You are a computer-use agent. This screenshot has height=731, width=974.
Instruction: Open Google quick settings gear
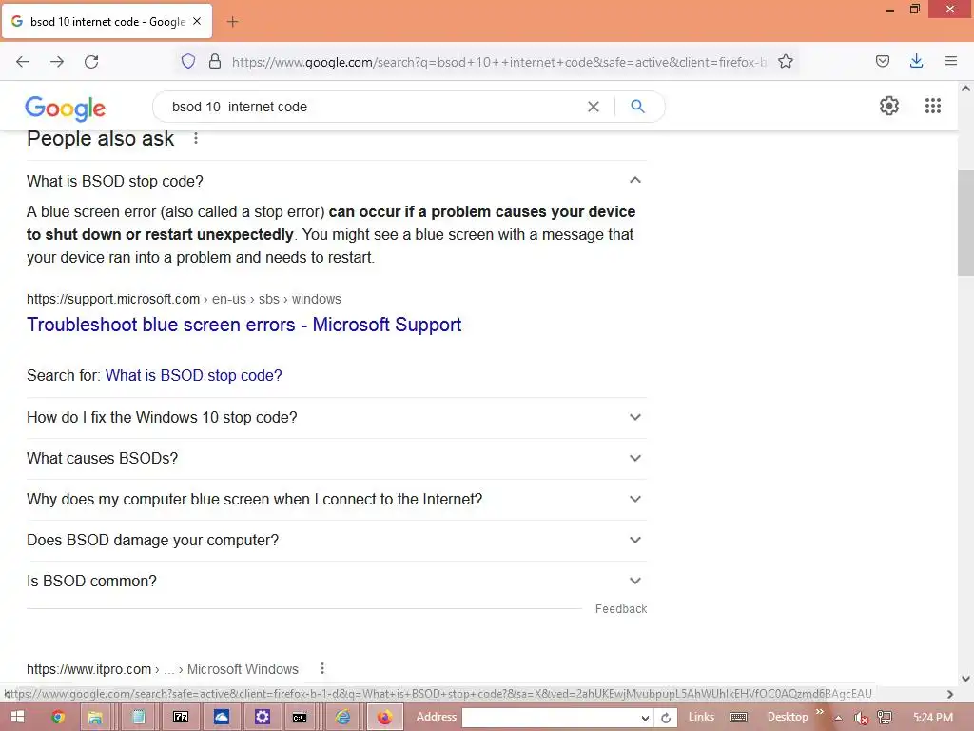tap(889, 106)
